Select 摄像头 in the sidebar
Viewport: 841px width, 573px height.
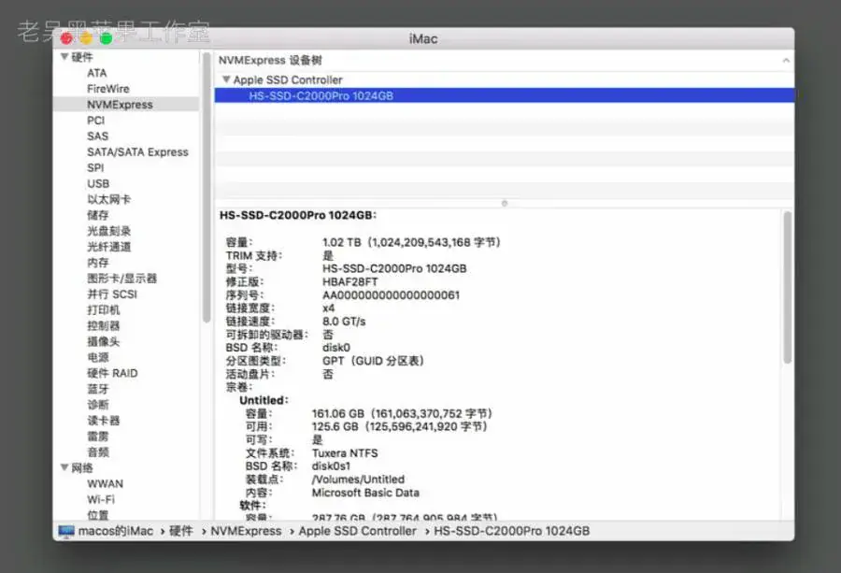click(104, 342)
